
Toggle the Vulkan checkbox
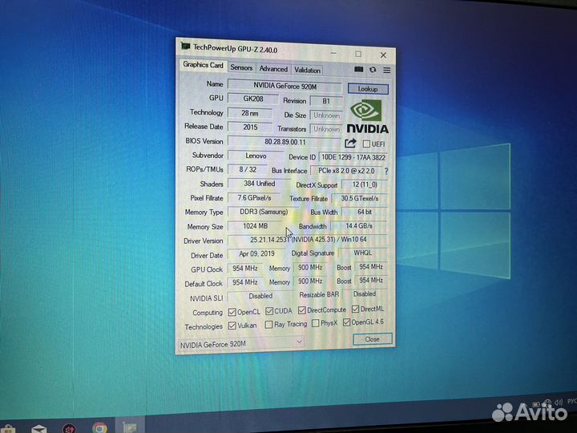(x=232, y=326)
